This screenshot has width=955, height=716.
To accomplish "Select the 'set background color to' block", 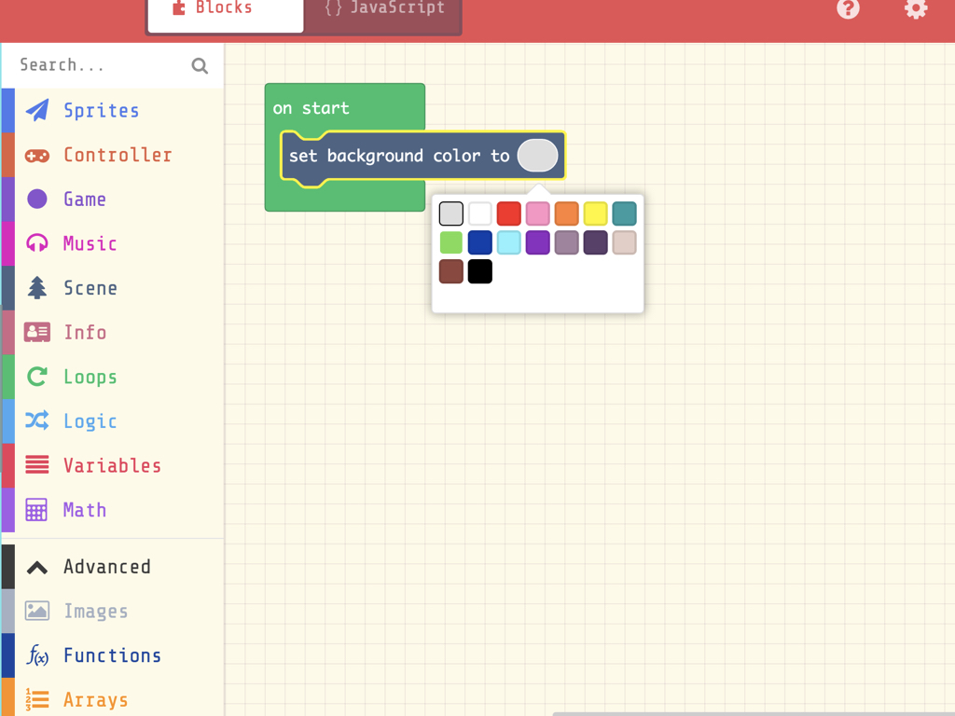I will (399, 156).
